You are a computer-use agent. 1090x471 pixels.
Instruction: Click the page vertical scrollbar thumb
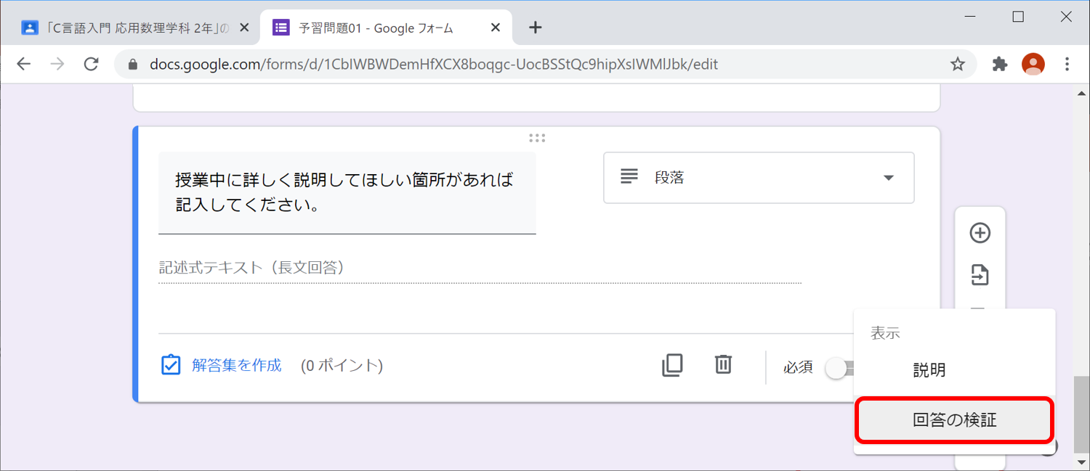(1082, 415)
